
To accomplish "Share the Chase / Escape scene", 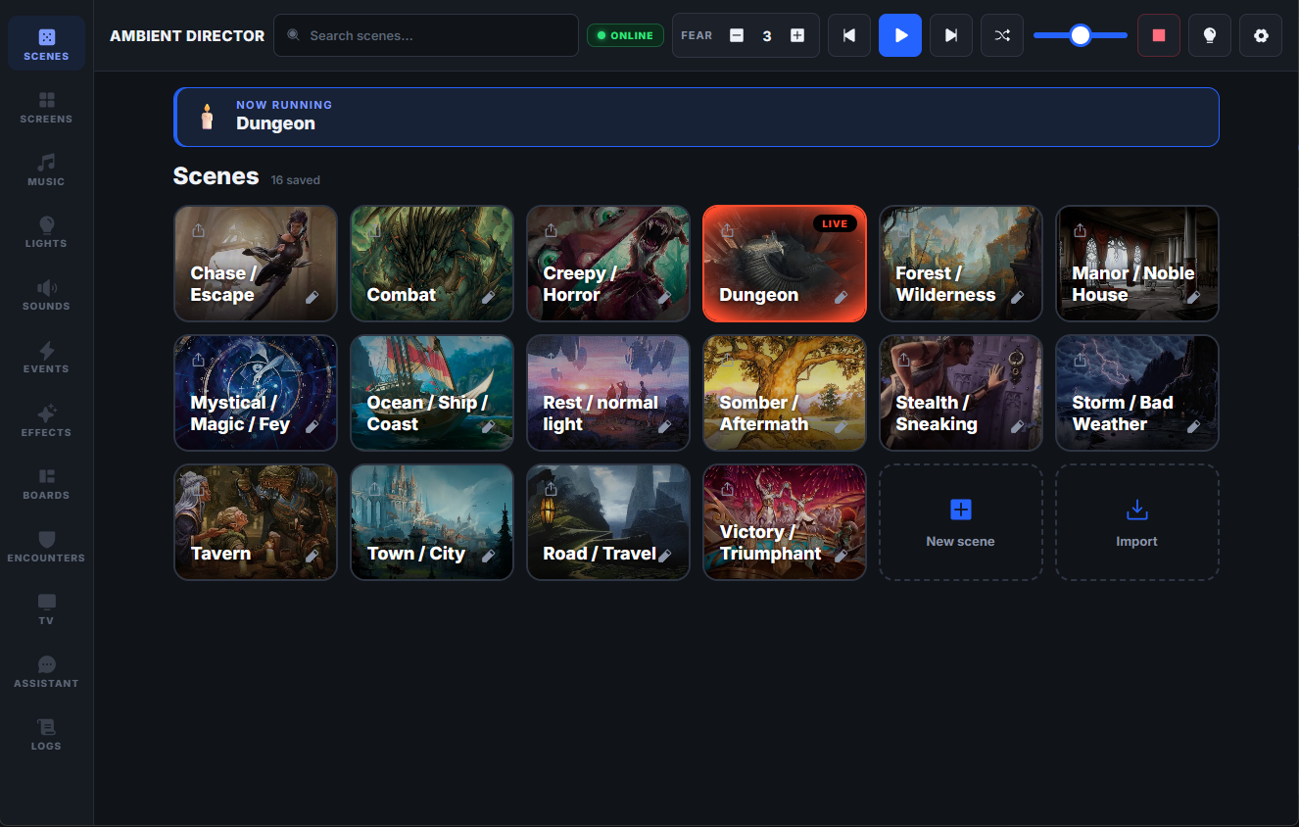I will coord(198,230).
